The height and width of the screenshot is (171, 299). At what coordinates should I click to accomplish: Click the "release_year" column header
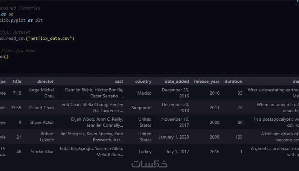pyautogui.click(x=207, y=81)
